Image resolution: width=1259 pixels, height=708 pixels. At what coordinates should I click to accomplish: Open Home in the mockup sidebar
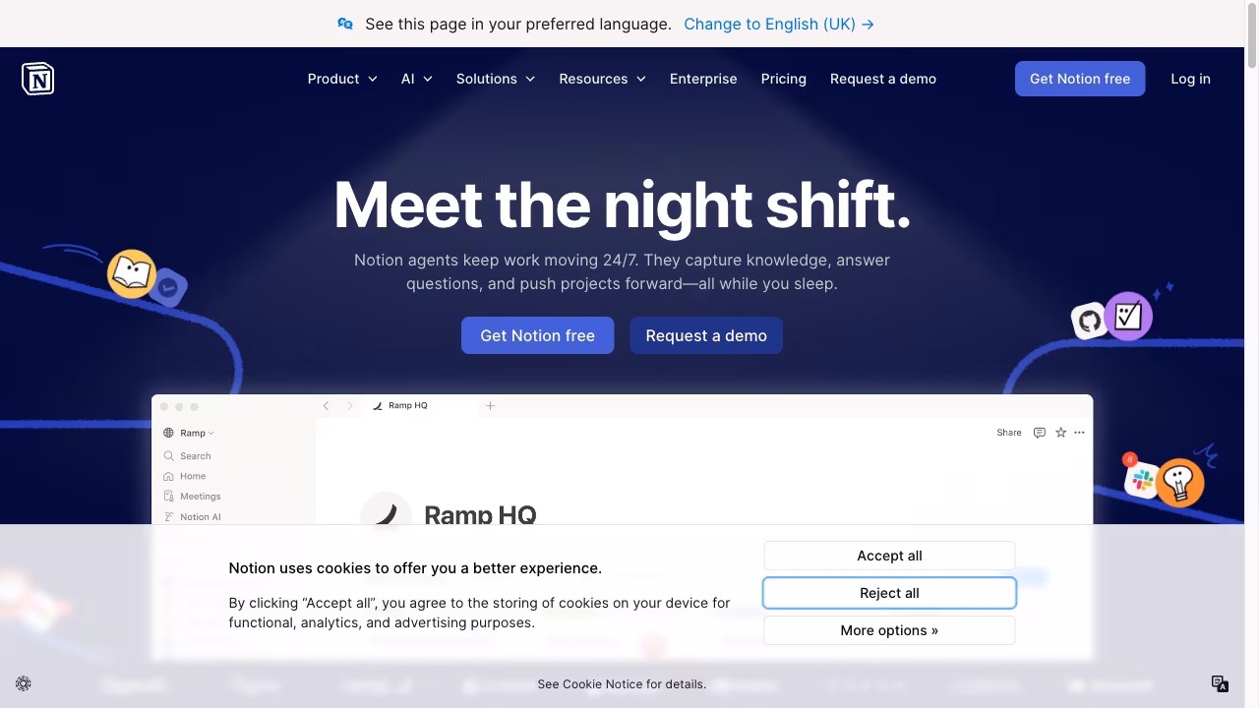pyautogui.click(x=185, y=476)
